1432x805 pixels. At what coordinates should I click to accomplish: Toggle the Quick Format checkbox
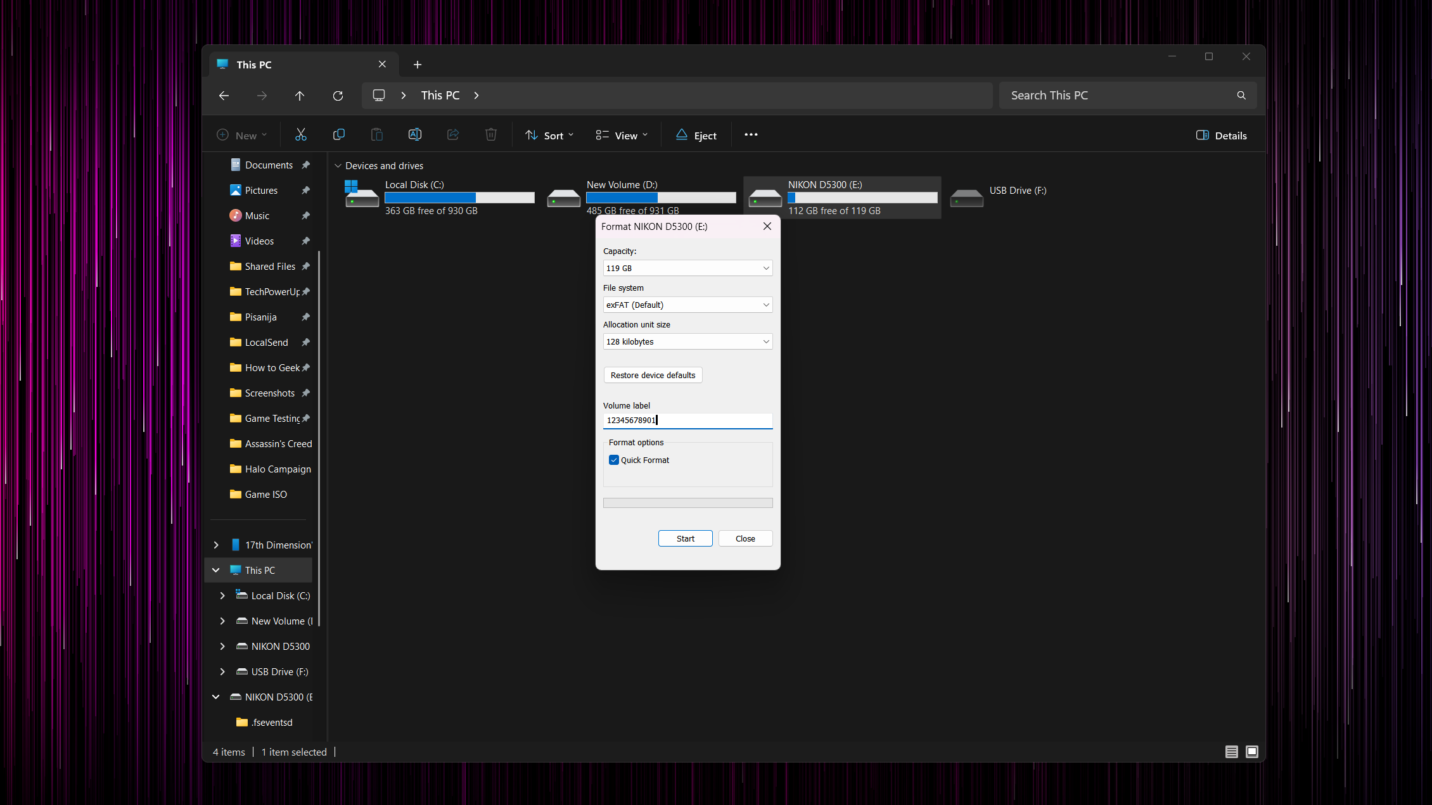pyautogui.click(x=613, y=460)
